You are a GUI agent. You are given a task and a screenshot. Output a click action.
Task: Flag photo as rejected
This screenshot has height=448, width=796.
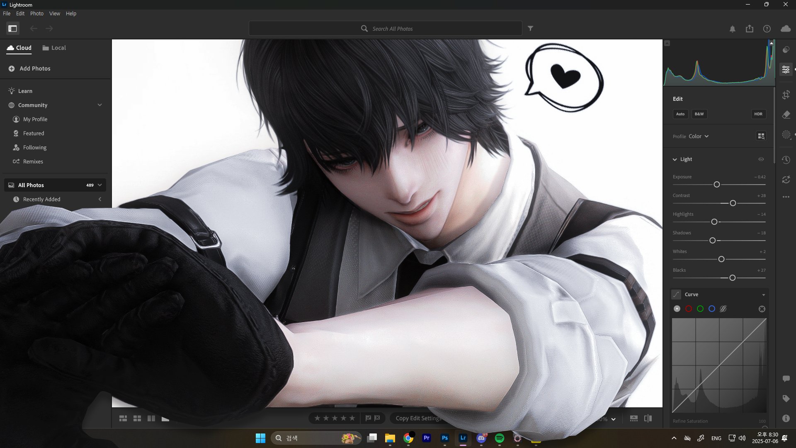click(x=377, y=418)
